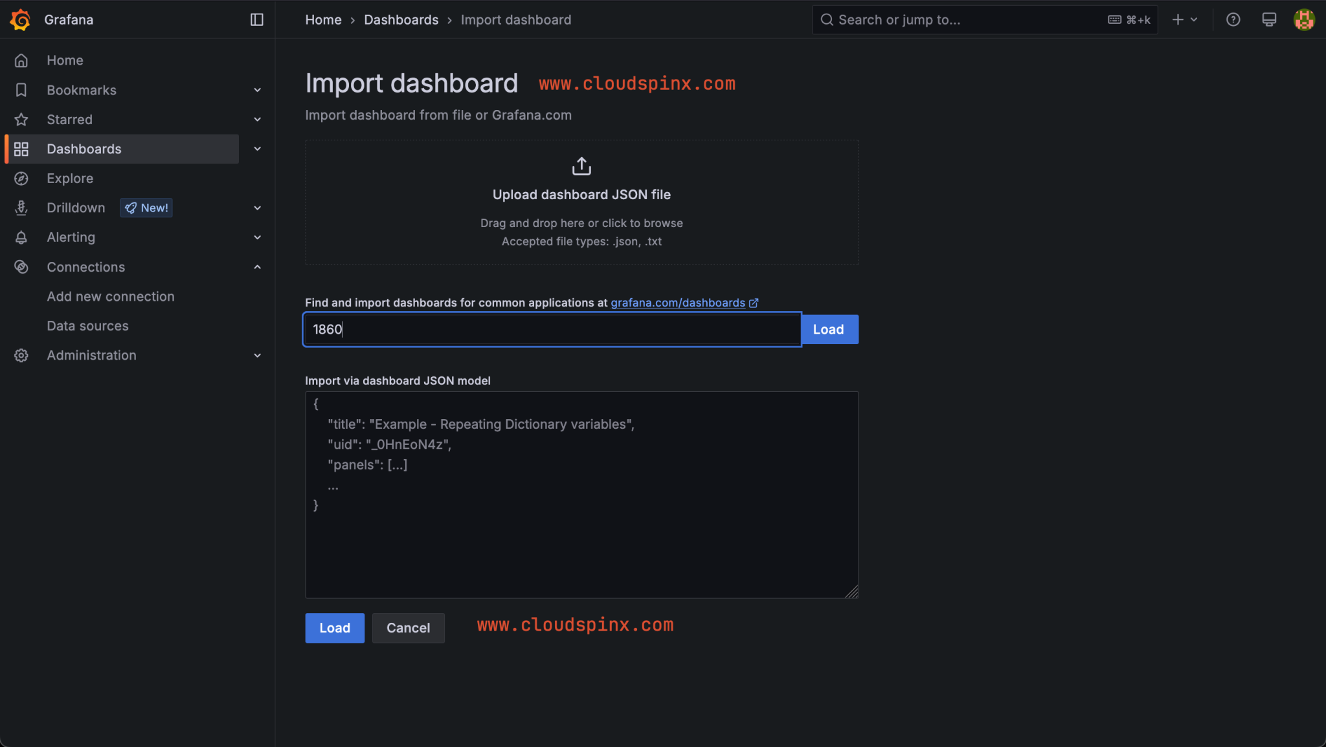1326x747 pixels.
Task: Navigate to Dashboards via breadcrumb
Action: pyautogui.click(x=401, y=19)
